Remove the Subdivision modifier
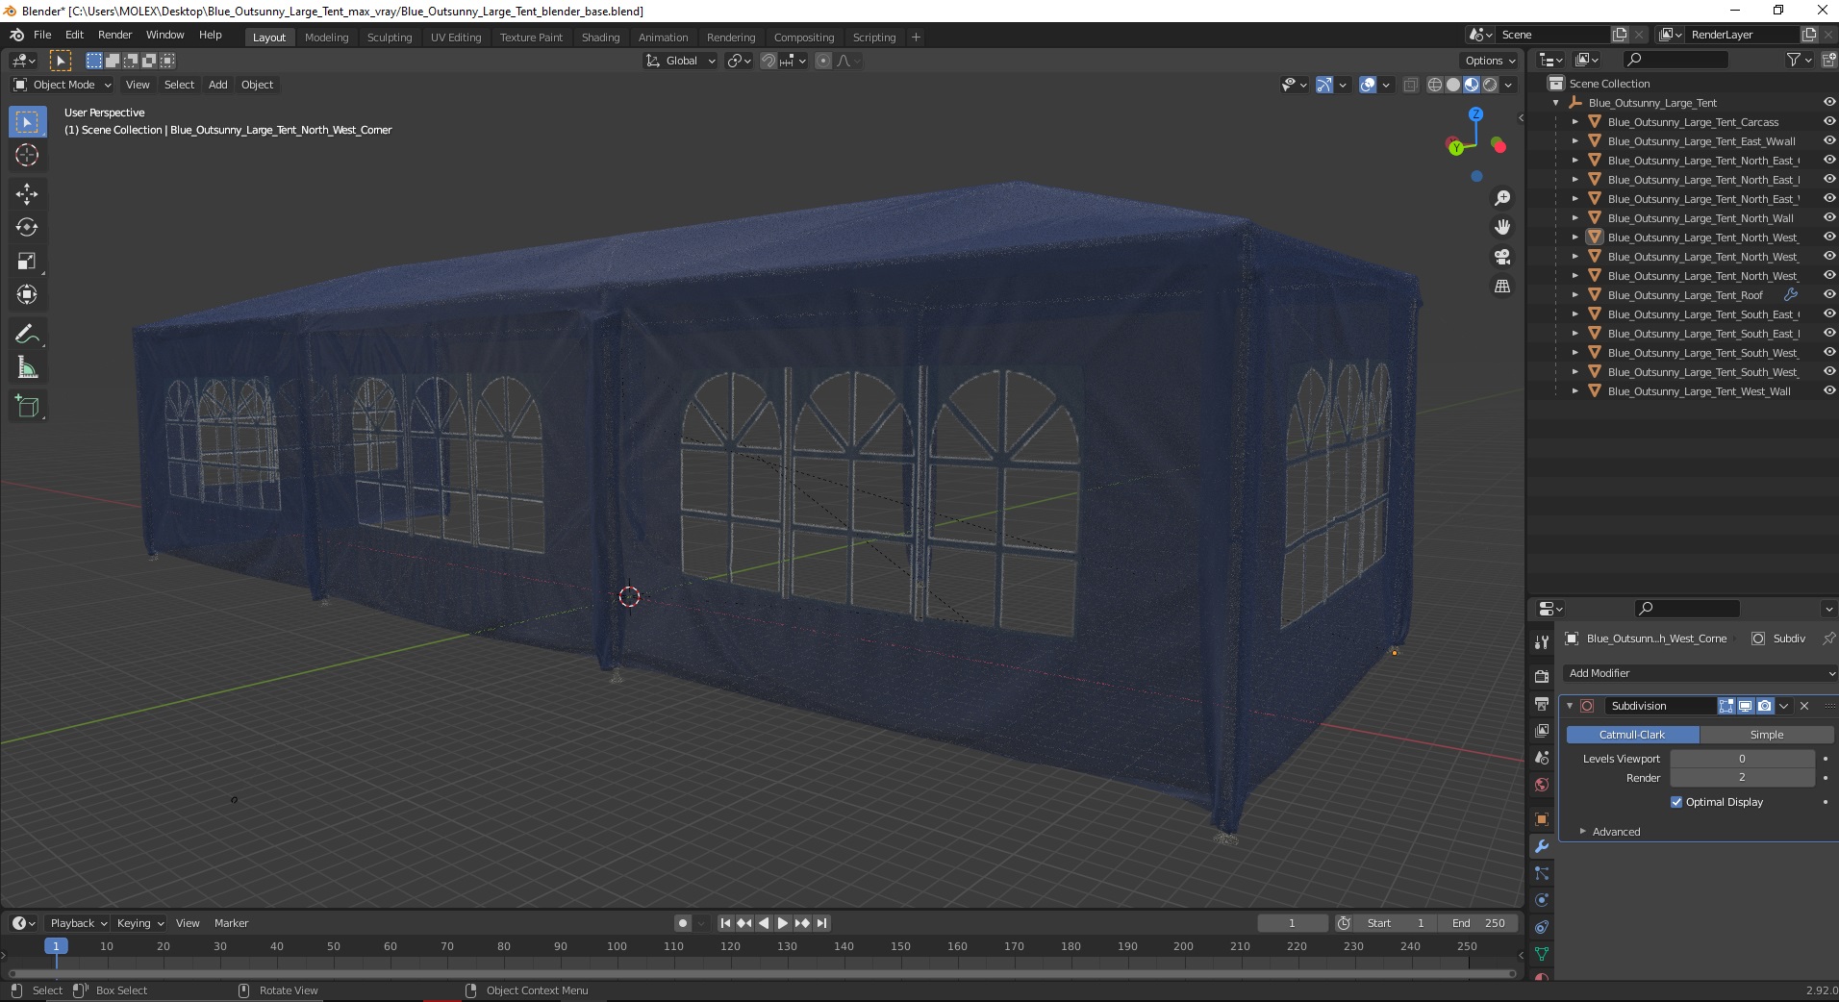Image resolution: width=1839 pixels, height=1002 pixels. 1804,706
